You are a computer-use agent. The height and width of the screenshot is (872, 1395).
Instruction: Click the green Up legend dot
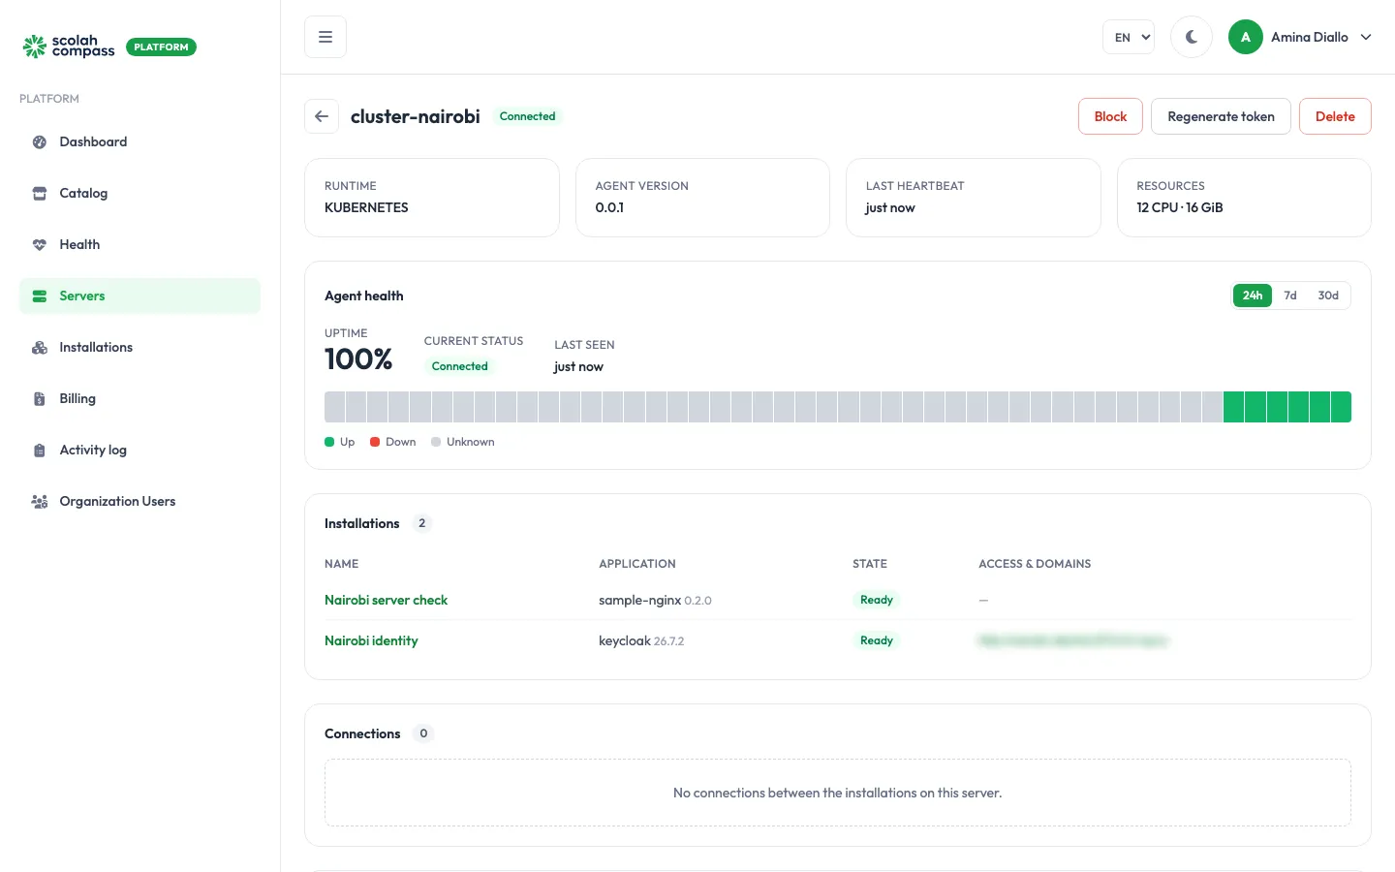(329, 442)
